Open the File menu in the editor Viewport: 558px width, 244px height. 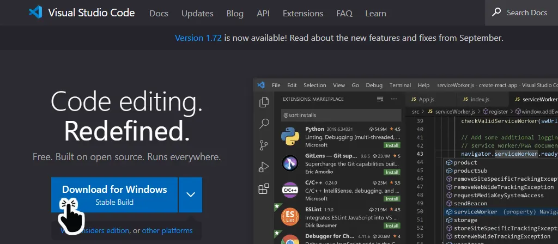pyautogui.click(x=276, y=86)
